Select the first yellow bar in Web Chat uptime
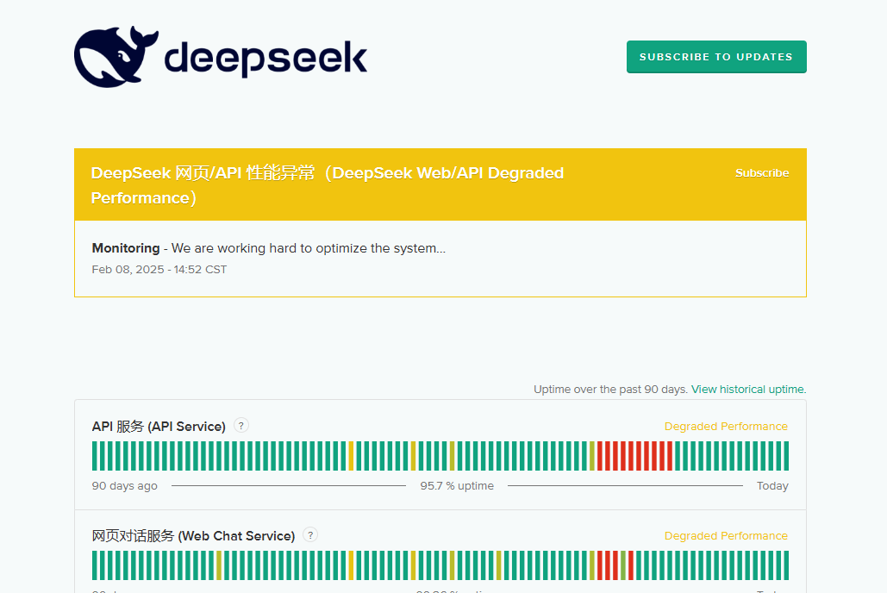 [219, 565]
